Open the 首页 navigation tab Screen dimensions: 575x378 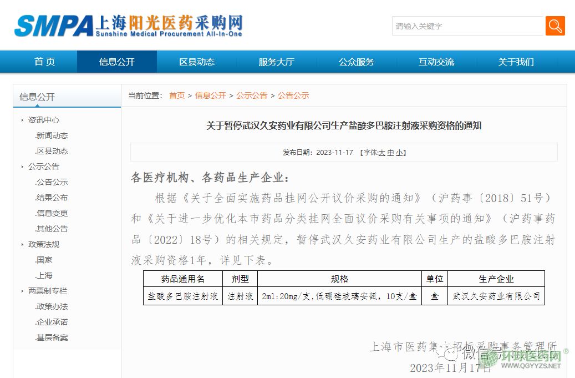pos(44,62)
